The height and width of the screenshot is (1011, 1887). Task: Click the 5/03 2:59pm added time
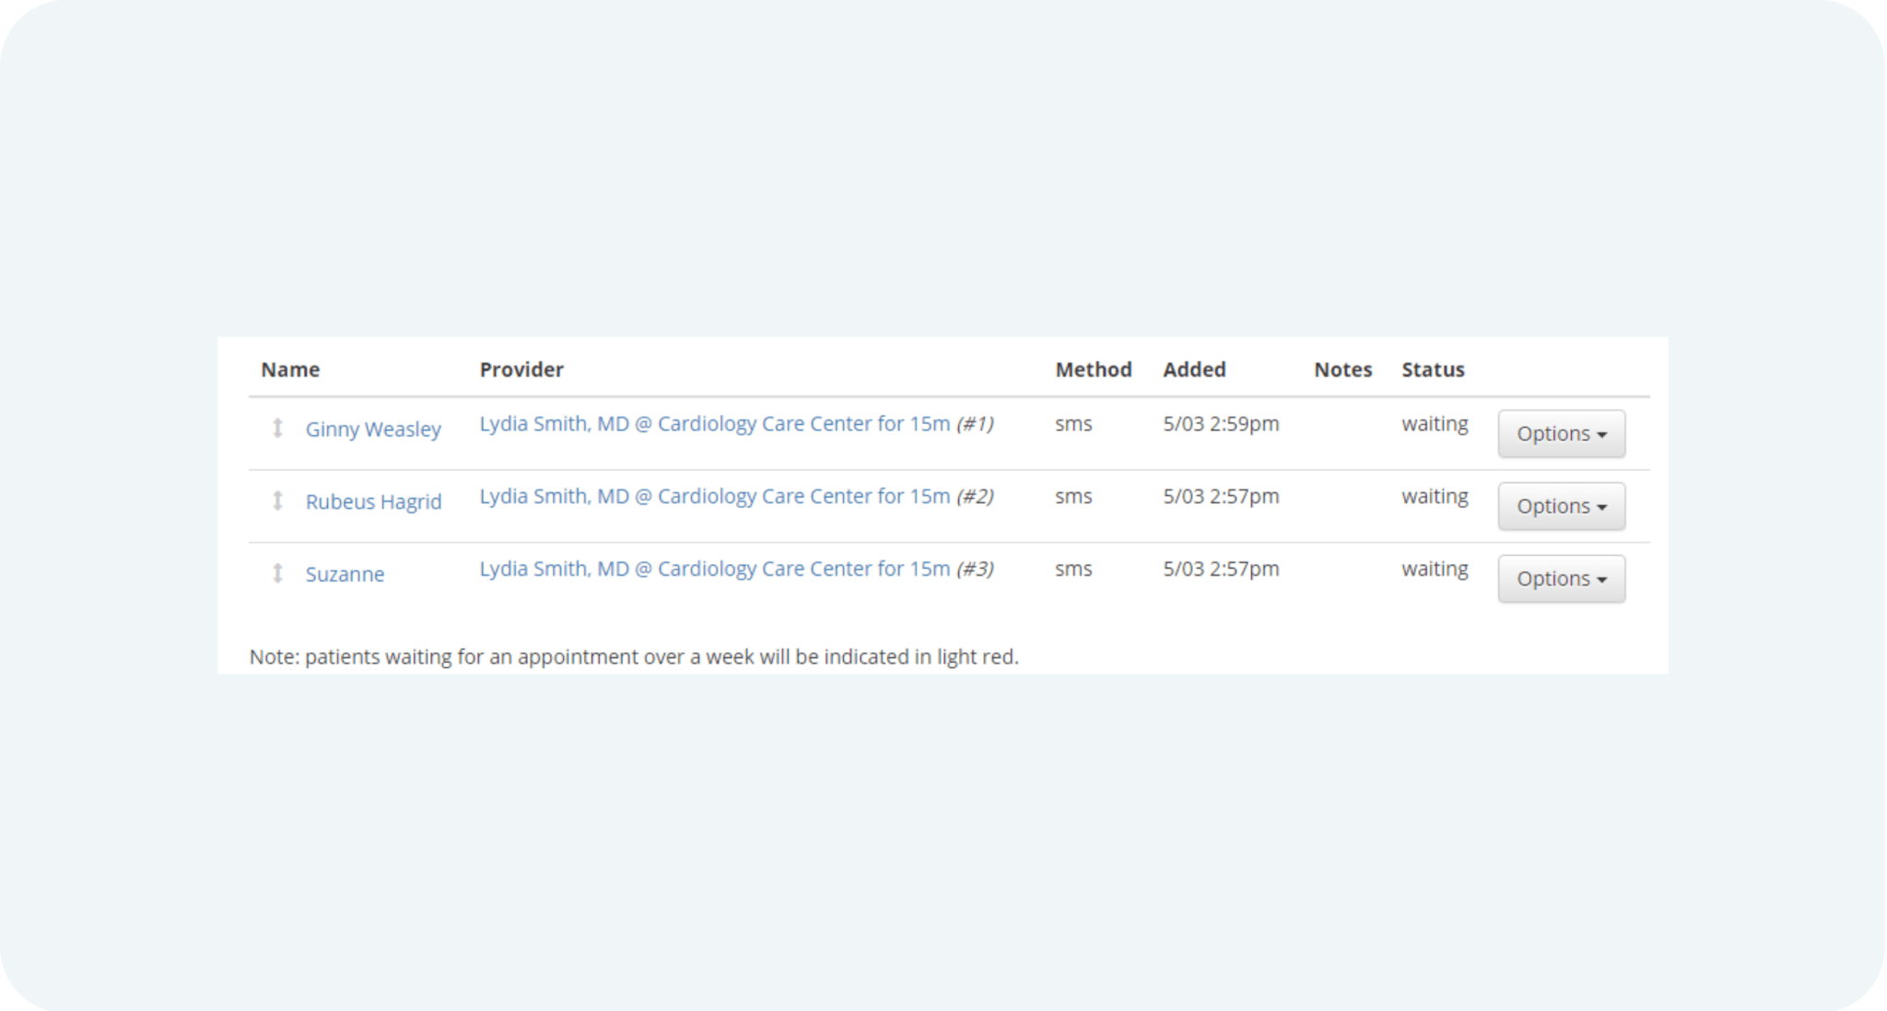(1221, 424)
